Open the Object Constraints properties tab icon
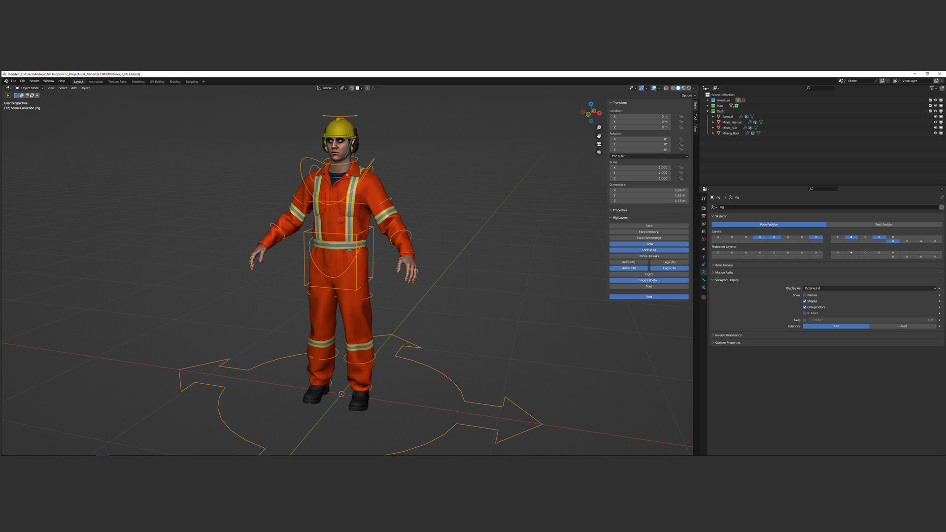The image size is (946, 532). (x=703, y=265)
